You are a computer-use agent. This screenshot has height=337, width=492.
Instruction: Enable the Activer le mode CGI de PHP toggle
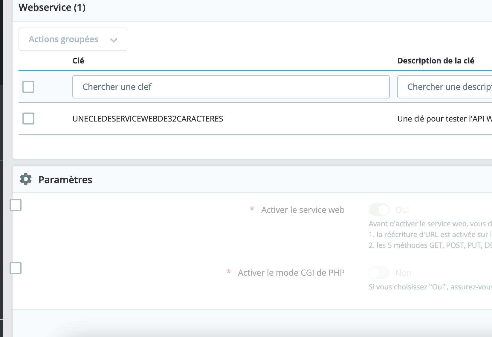point(379,273)
